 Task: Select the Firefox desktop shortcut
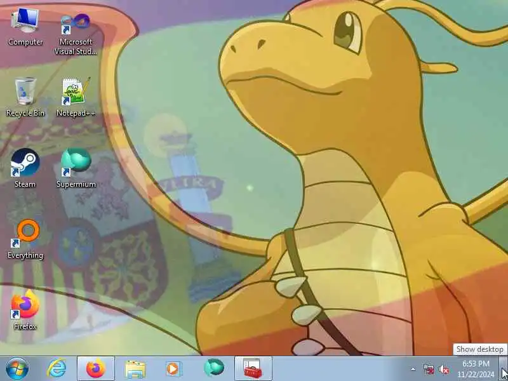click(25, 311)
